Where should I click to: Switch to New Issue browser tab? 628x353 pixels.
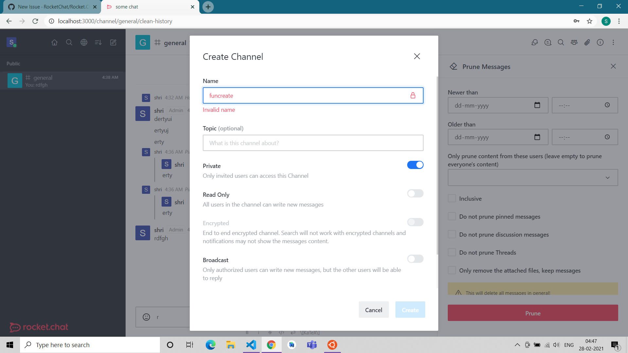[x=52, y=7]
